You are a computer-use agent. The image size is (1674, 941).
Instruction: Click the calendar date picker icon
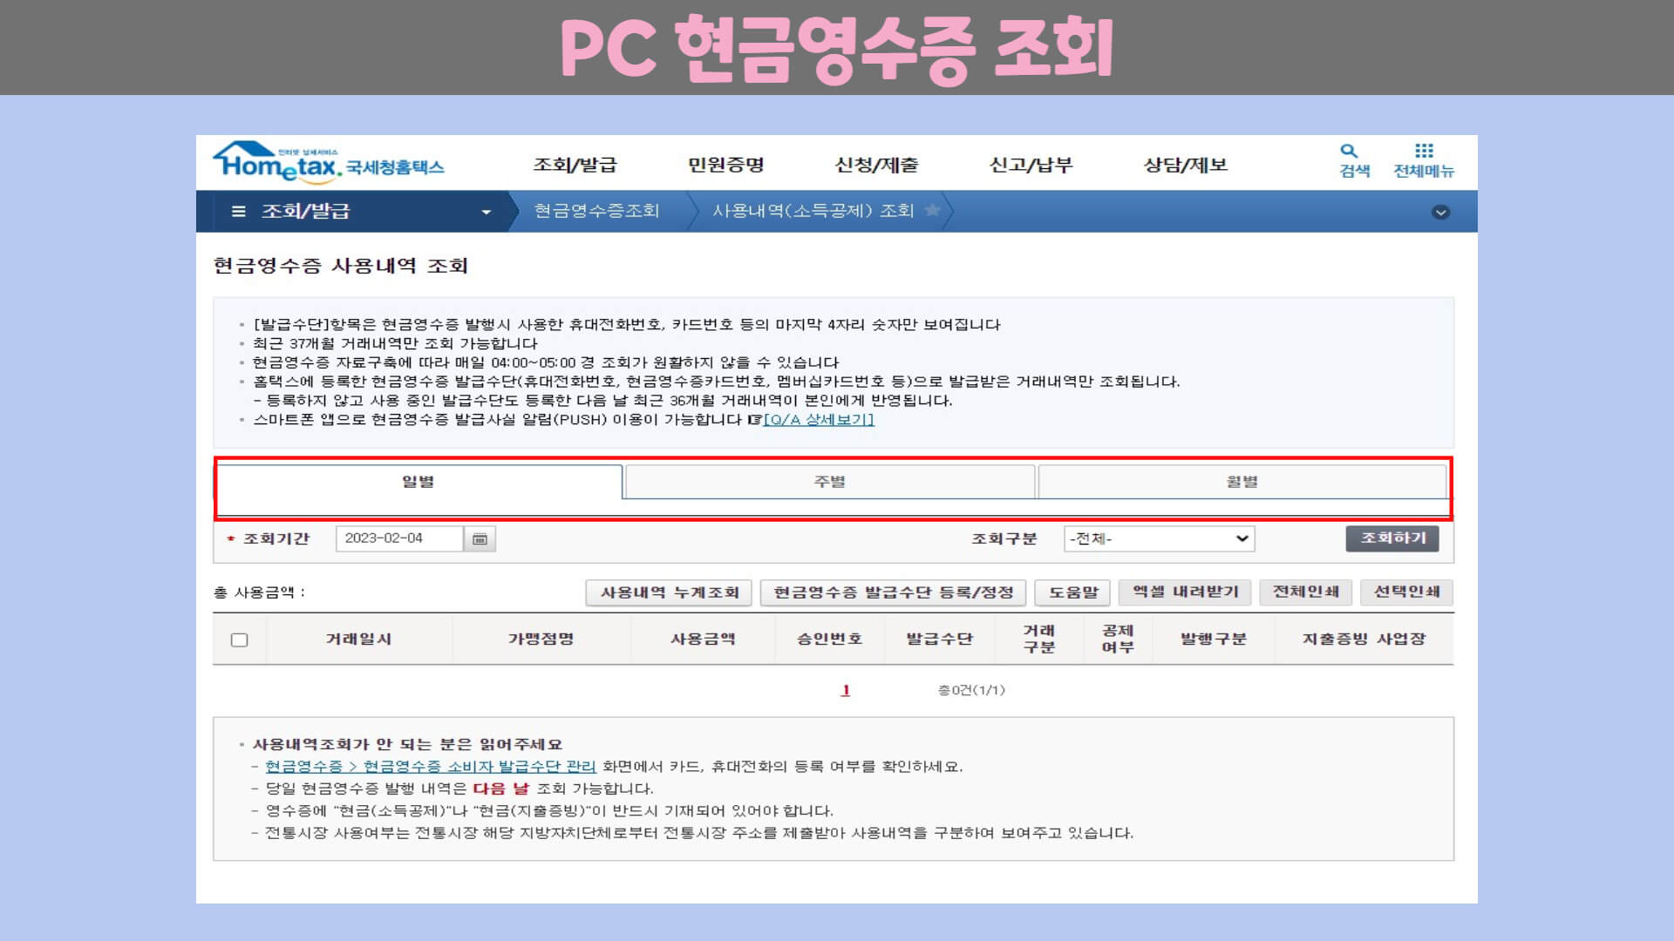[x=480, y=539]
